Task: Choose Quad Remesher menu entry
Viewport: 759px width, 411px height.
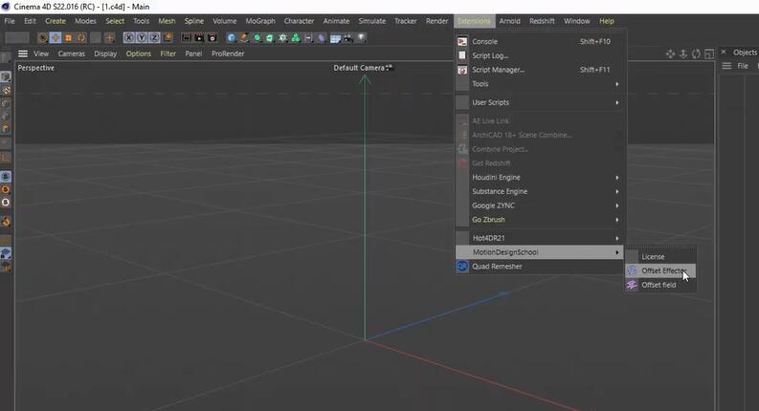Action: (x=541, y=267)
